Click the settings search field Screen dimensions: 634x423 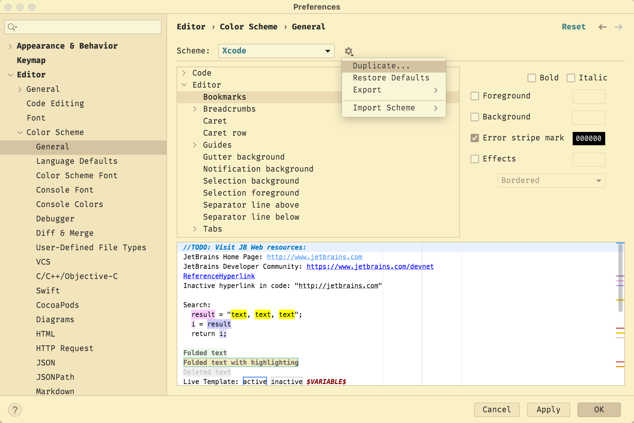pyautogui.click(x=83, y=27)
